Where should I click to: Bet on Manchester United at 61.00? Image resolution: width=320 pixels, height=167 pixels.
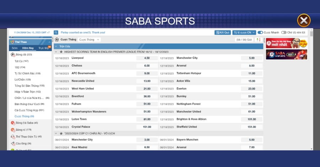pyautogui.click(x=252, y=112)
